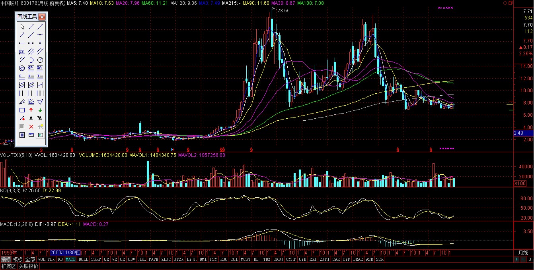Click the X100 volume scale label
Image resolution: width=534 pixels, height=270 pixels.
click(x=520, y=183)
